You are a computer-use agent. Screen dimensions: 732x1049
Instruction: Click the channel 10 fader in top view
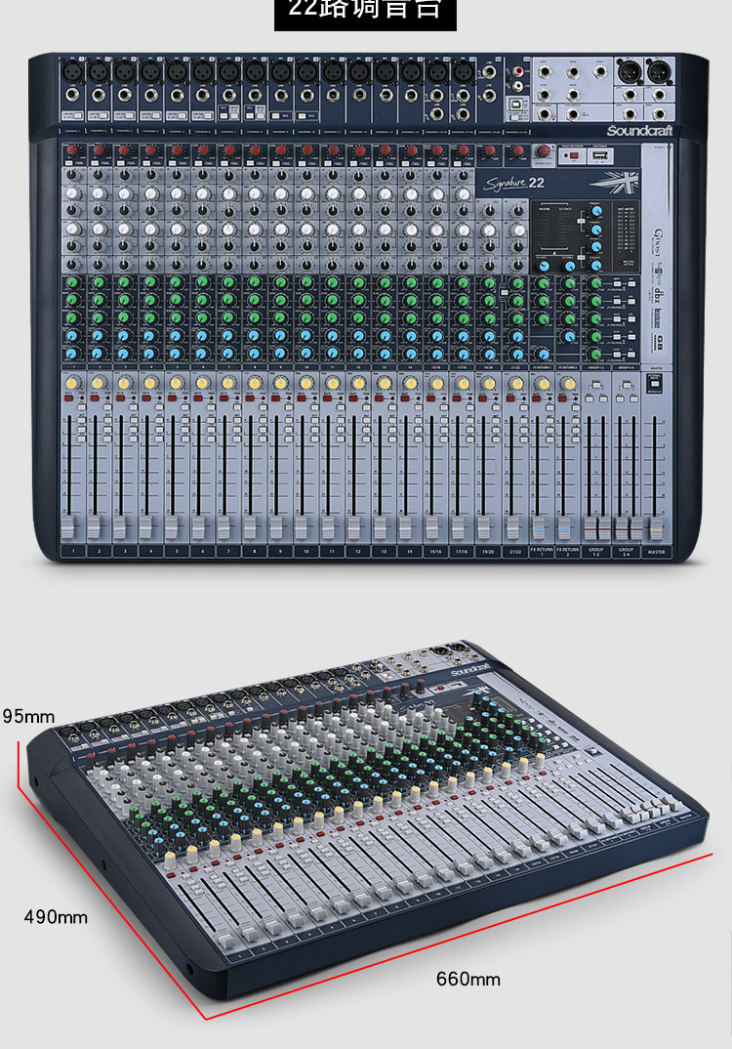coord(302,525)
